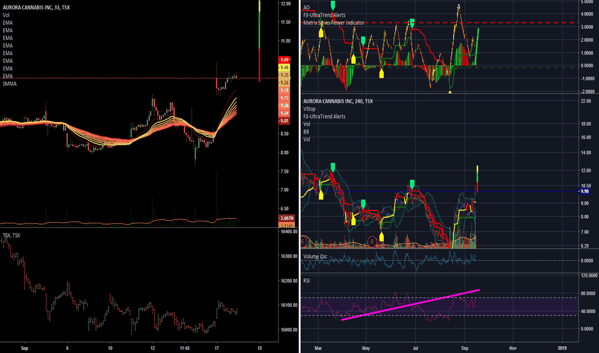Select the TSX, TSX chart title

tap(11, 235)
